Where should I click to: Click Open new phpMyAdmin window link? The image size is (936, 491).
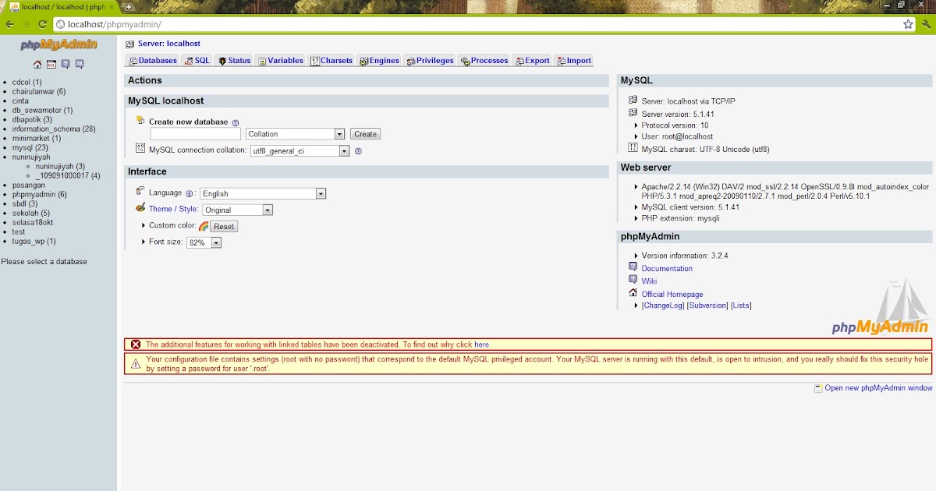[878, 387]
